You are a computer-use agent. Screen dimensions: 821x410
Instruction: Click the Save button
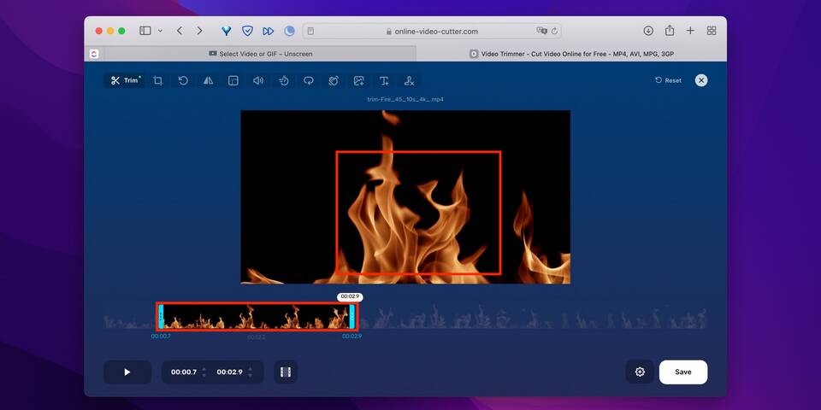682,372
